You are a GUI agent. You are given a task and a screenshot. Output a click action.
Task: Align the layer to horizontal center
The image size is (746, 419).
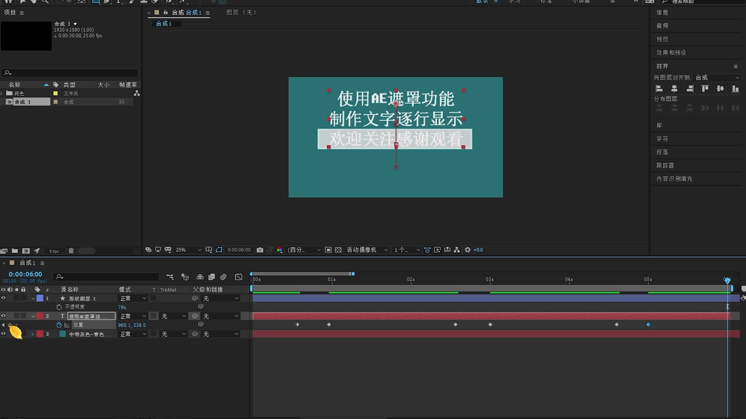[x=675, y=89]
